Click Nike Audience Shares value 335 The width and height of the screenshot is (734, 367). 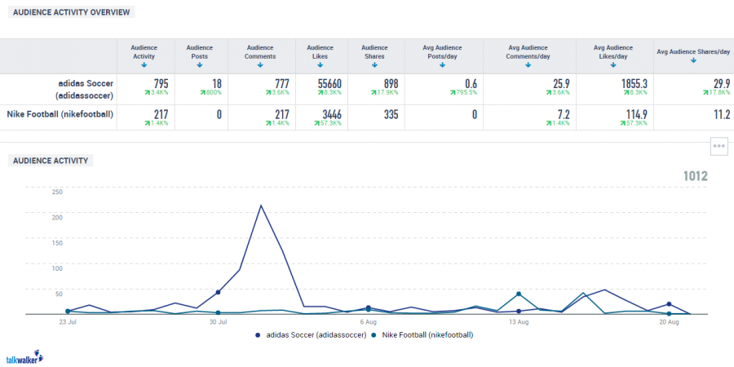tap(391, 114)
